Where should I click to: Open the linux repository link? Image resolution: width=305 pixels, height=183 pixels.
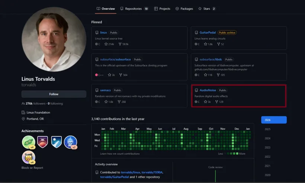pyautogui.click(x=103, y=32)
